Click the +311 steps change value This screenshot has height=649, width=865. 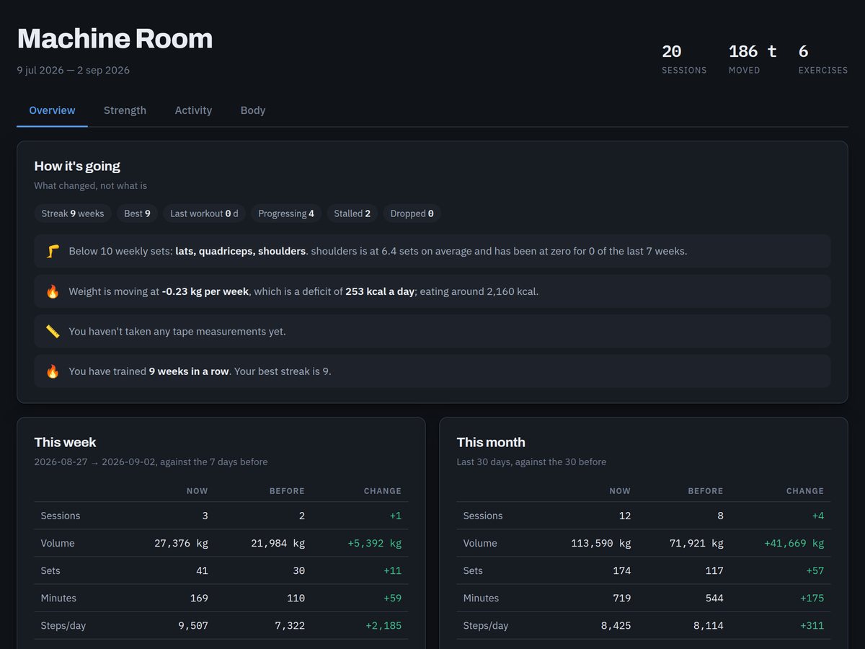coord(812,625)
